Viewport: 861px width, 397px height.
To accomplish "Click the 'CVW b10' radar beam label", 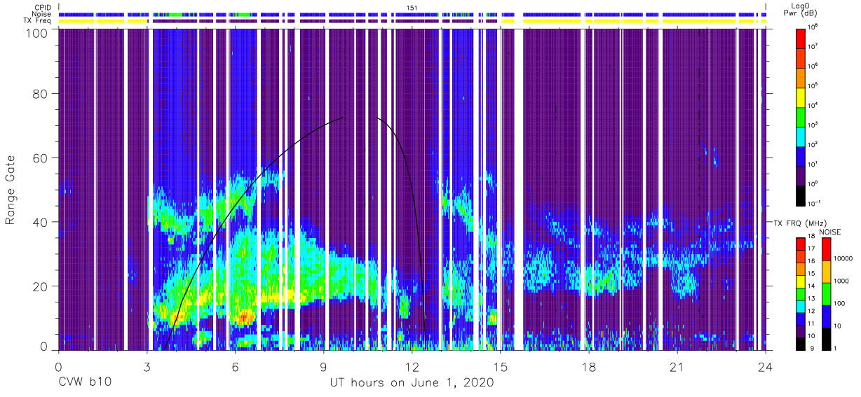I will (85, 382).
